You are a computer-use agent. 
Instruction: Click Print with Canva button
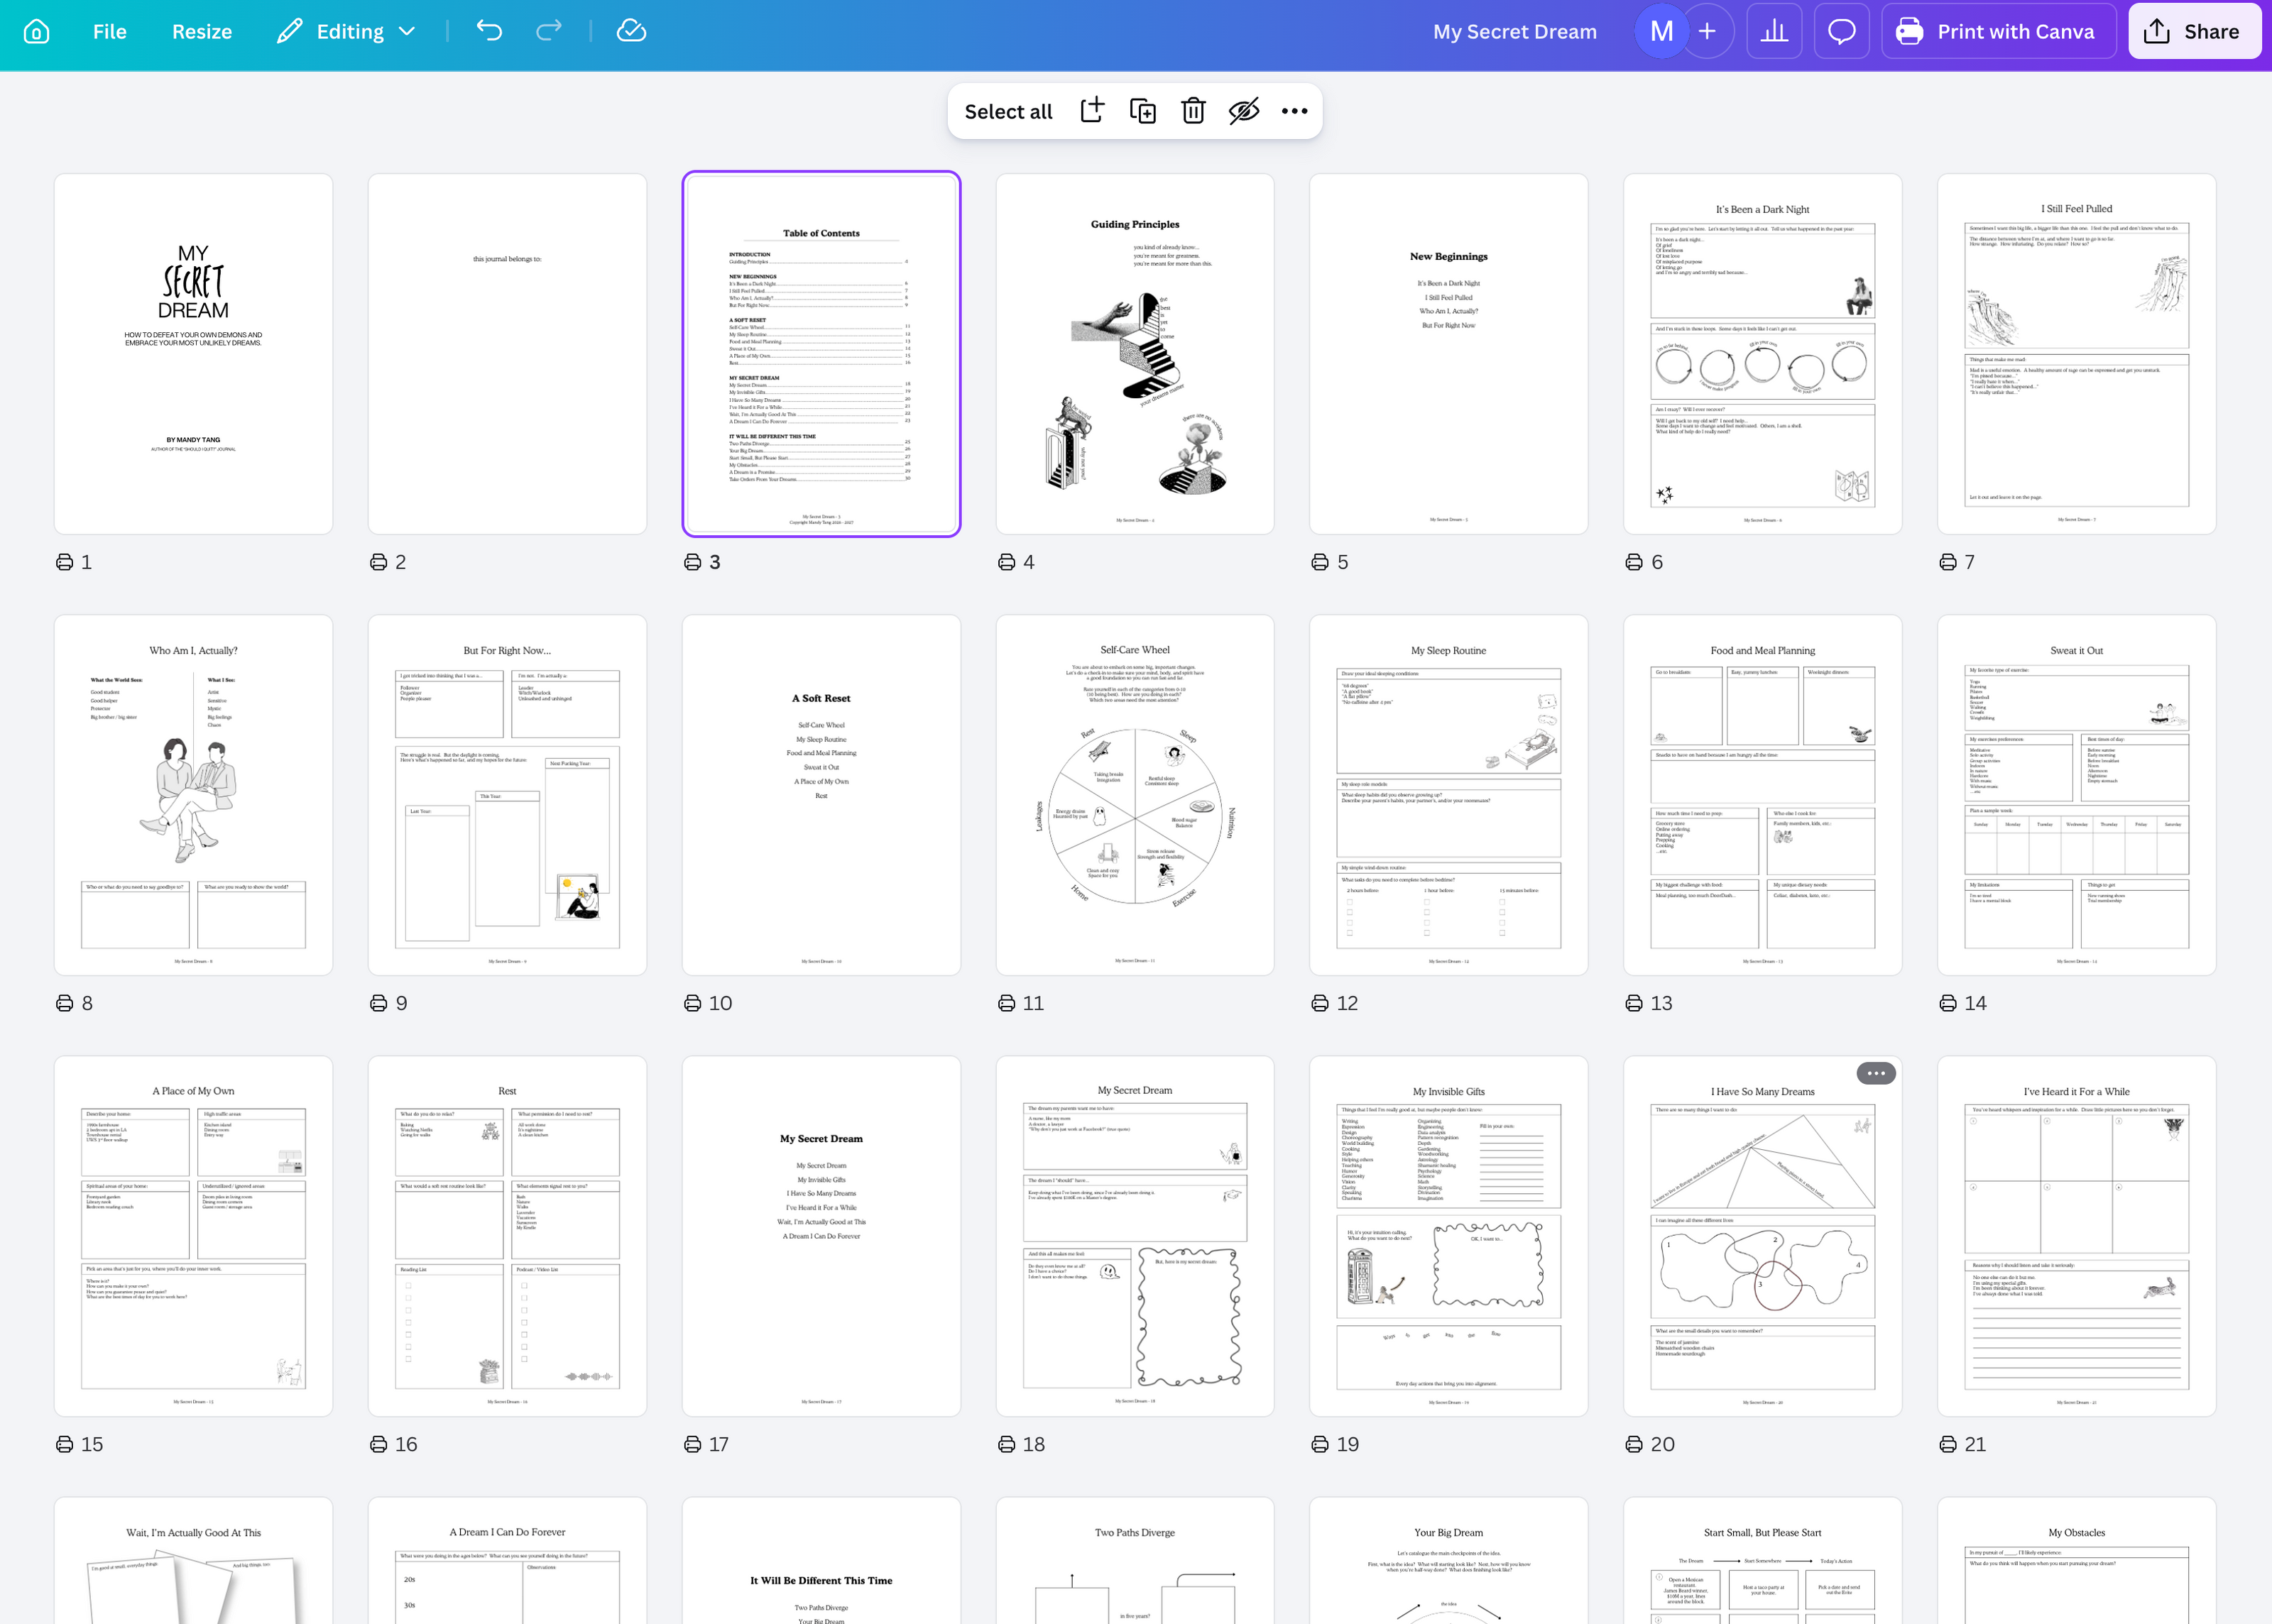1997,31
